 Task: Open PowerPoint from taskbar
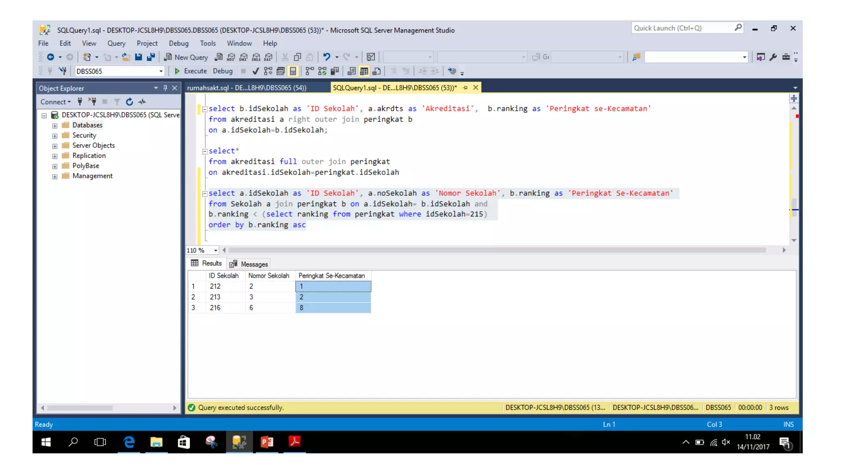tap(267, 442)
